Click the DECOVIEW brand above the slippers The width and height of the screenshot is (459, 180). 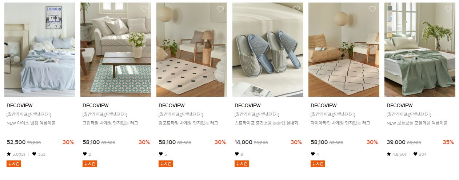(x=248, y=106)
